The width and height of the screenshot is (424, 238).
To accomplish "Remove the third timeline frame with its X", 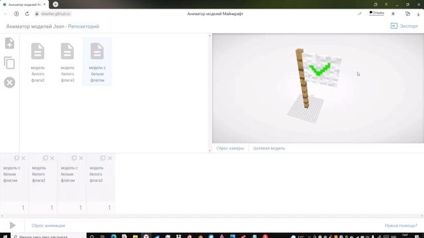I will tap(81, 158).
